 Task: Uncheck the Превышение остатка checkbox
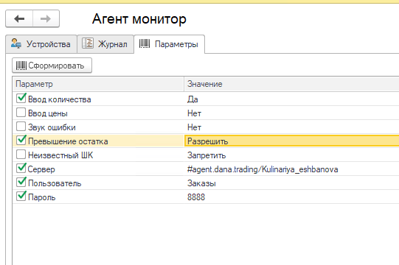[x=21, y=141]
